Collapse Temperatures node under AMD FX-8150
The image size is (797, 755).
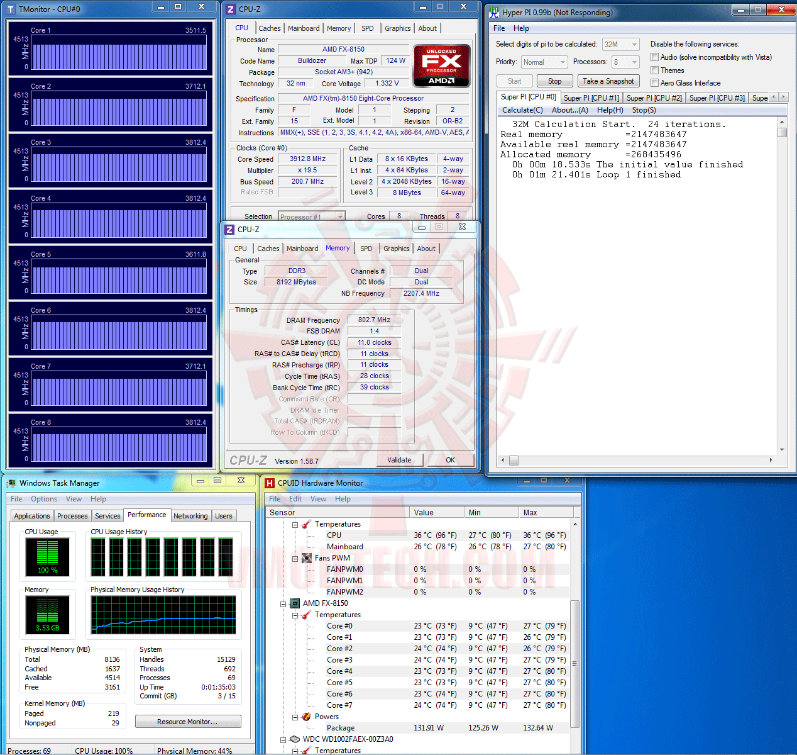295,615
